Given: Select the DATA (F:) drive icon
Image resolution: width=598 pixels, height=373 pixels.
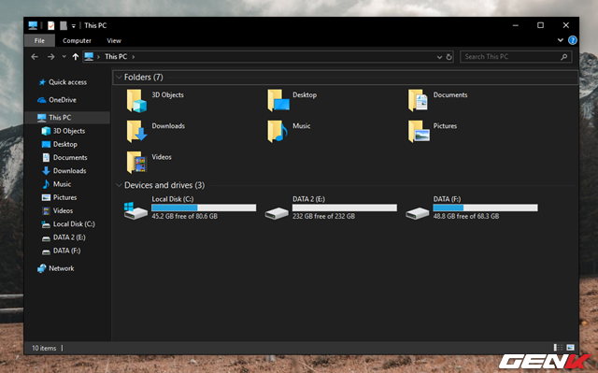Looking at the screenshot, I should 418,213.
